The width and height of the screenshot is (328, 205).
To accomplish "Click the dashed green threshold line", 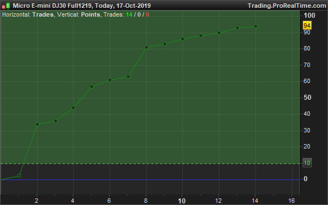I will pos(150,163).
